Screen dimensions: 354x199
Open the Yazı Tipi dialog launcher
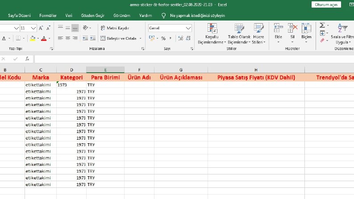click(x=51, y=49)
